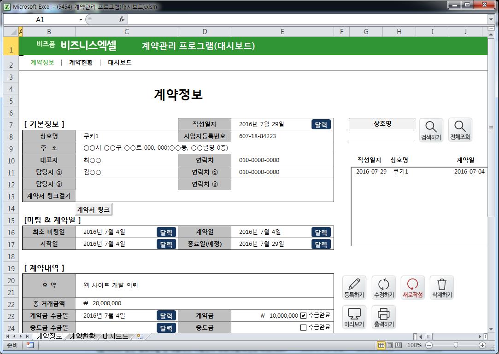Screen dimensions: 499x354
Task: Click the 요약 text 웹 사이트 개발 의뢰
Action: coord(111,285)
